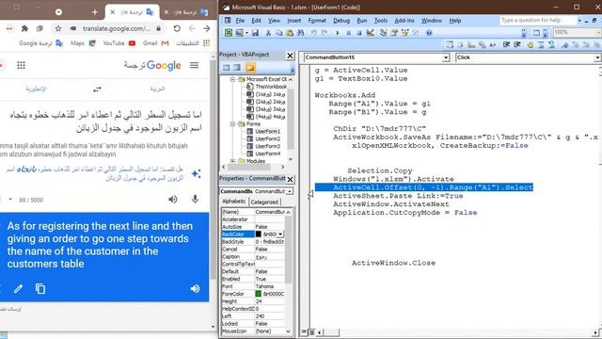The image size is (602, 339).
Task: Open YouTube bookmark in Chrome
Action: pyautogui.click(x=119, y=43)
